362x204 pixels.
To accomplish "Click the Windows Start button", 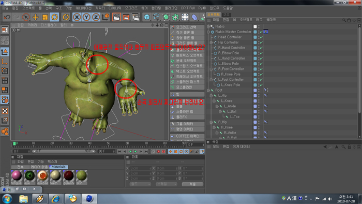I will (x=7, y=199).
